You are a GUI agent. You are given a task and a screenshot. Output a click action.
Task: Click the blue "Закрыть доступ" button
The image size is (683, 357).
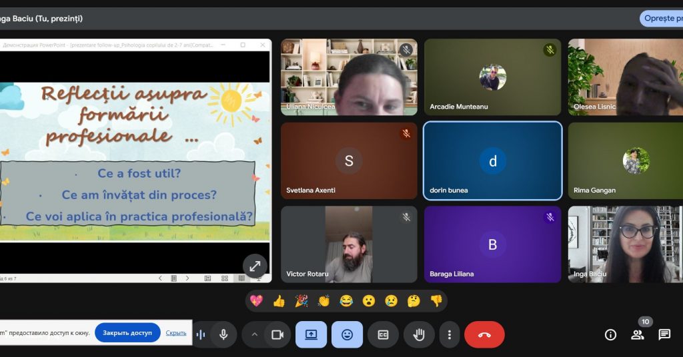click(127, 332)
